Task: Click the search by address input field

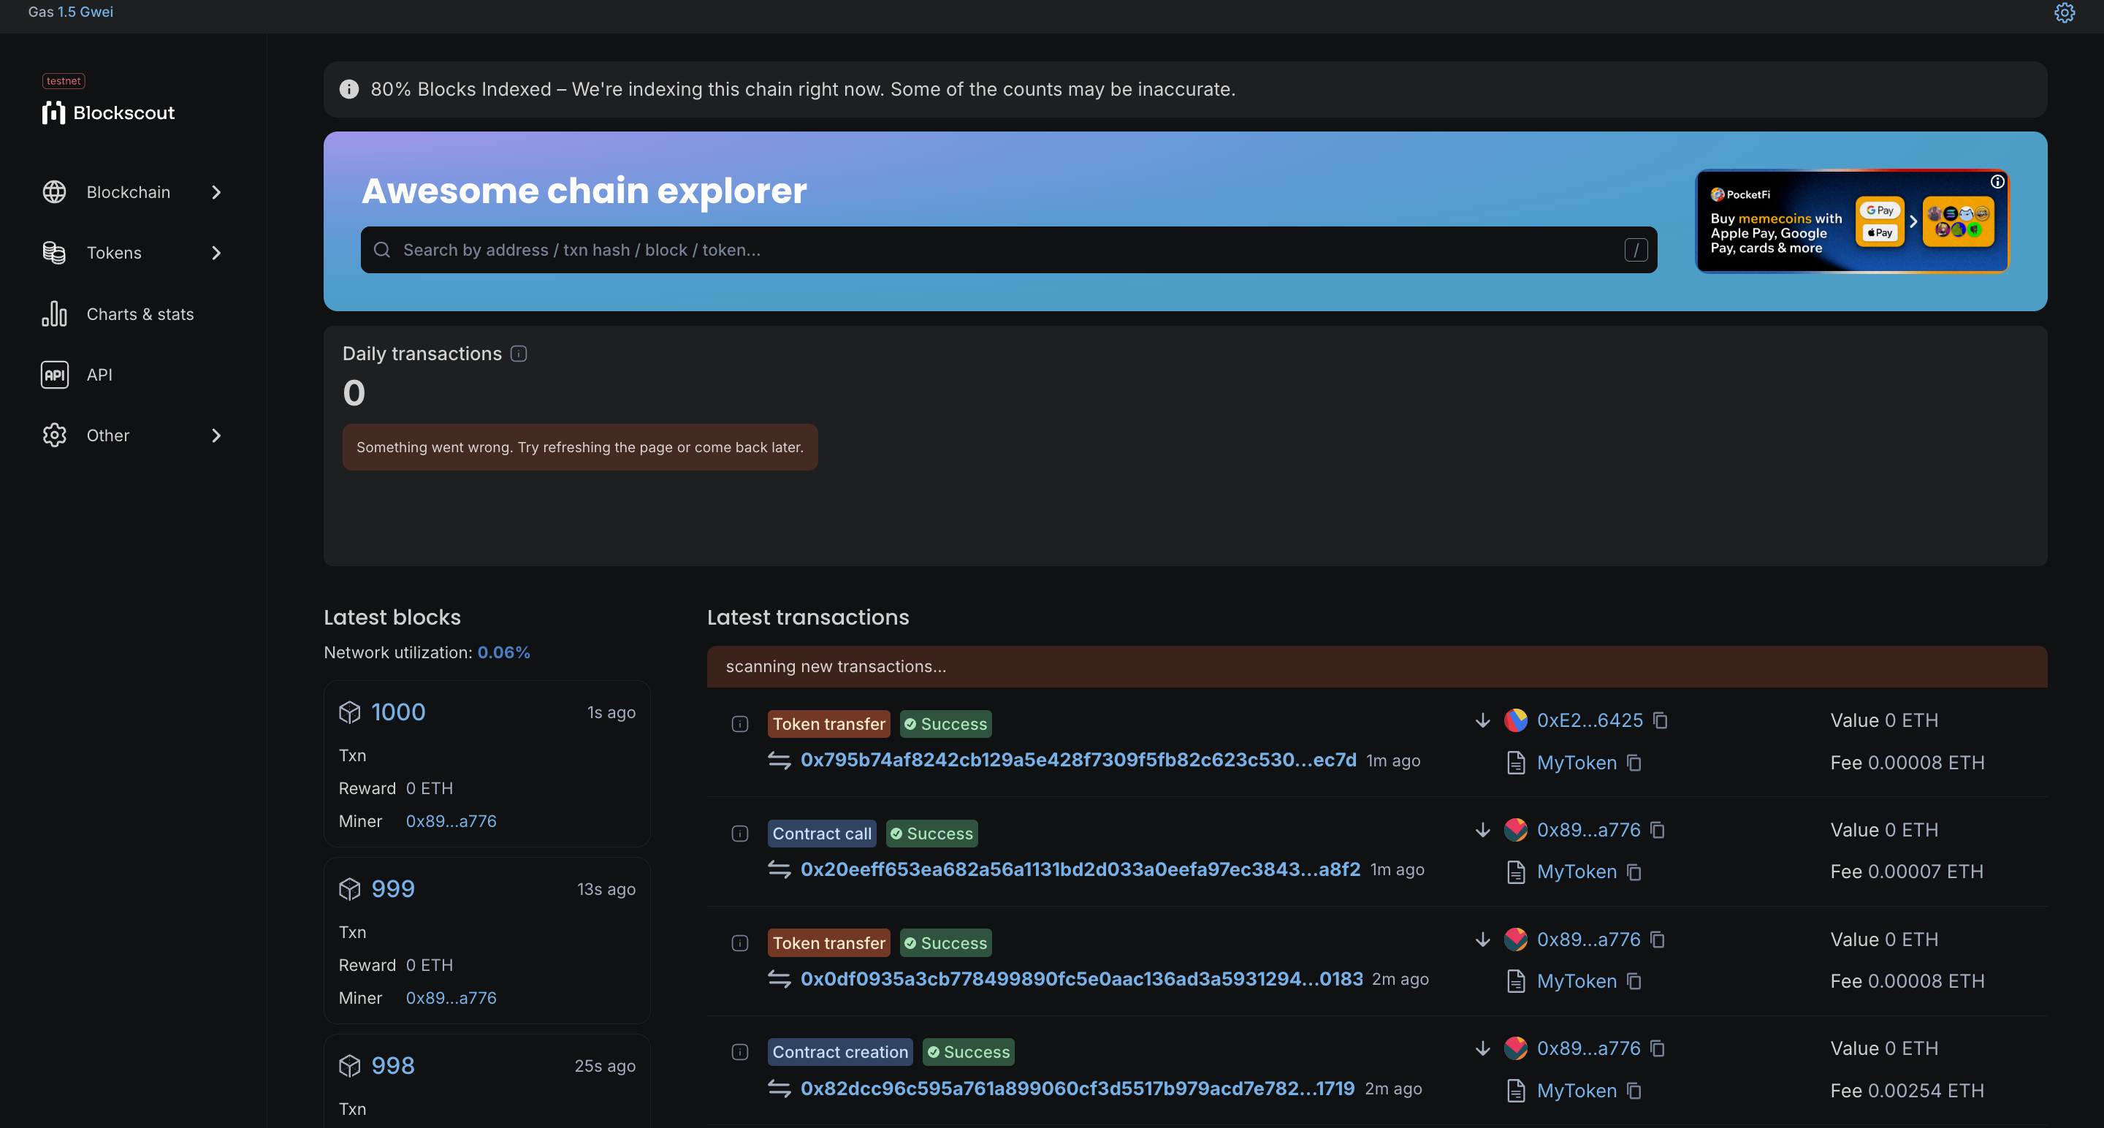Action: click(1008, 250)
